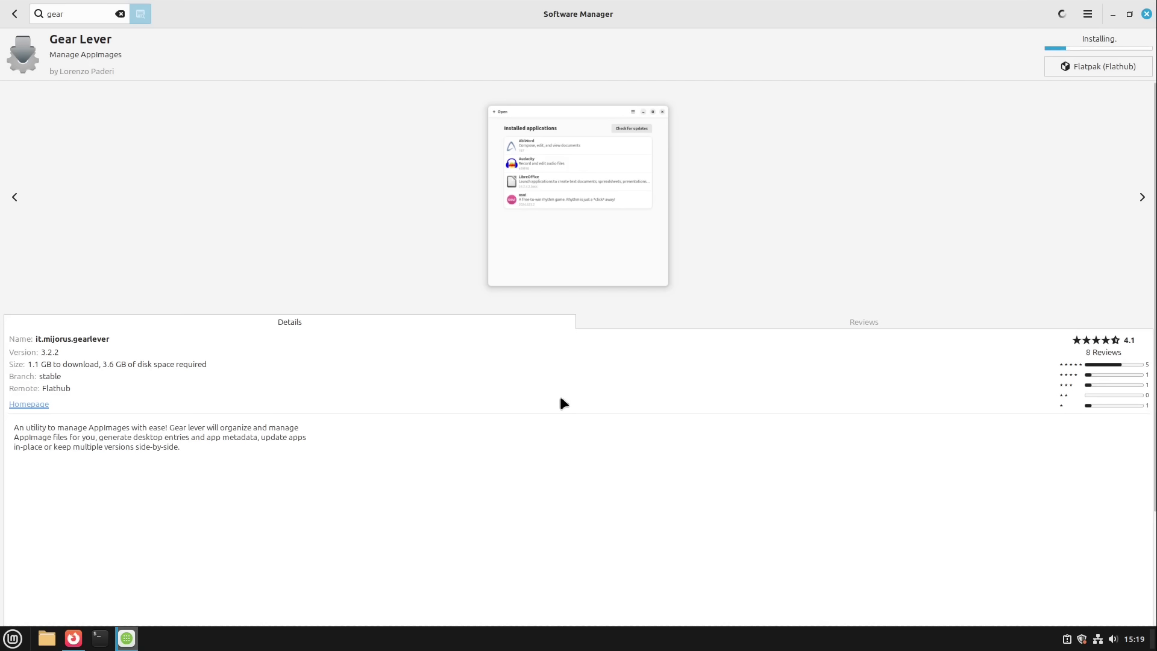Select the Details tab
Image resolution: width=1157 pixels, height=651 pixels.
point(289,322)
